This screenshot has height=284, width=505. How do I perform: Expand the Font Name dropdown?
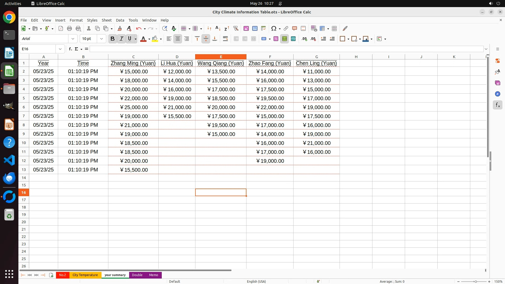(x=73, y=39)
